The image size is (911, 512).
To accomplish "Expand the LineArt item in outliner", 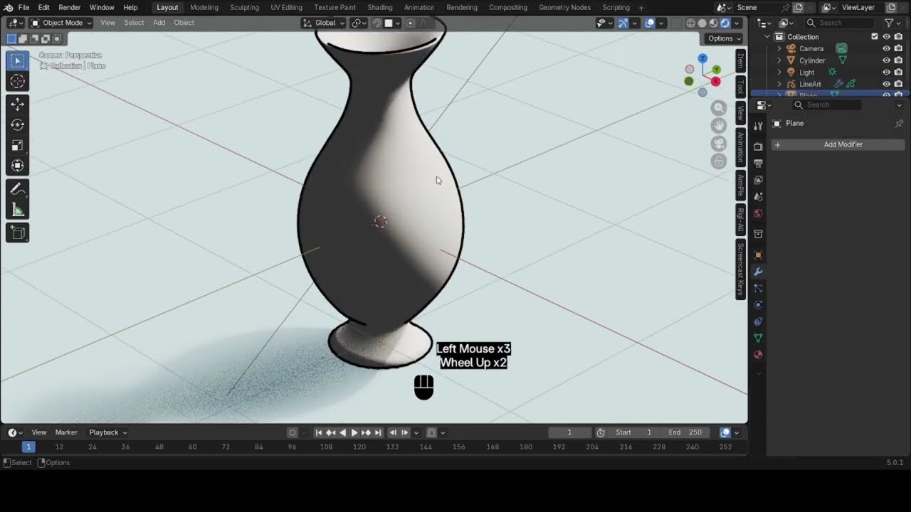I will tap(779, 84).
